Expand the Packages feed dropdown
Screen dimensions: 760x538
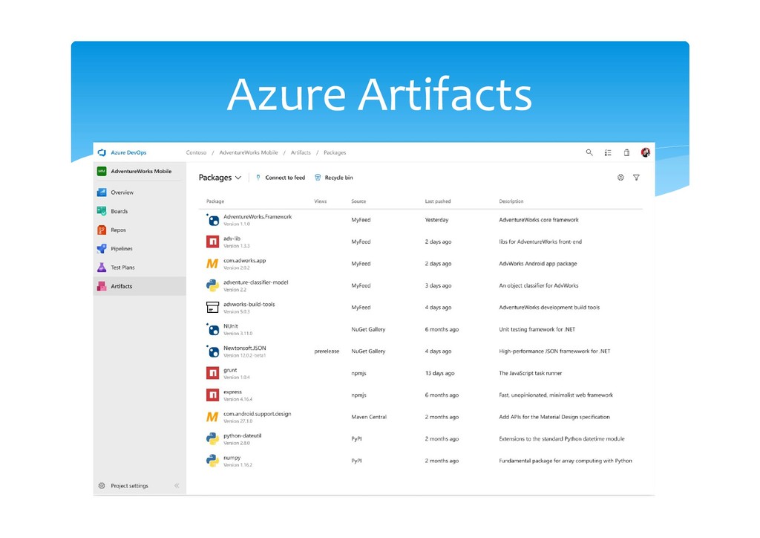220,178
